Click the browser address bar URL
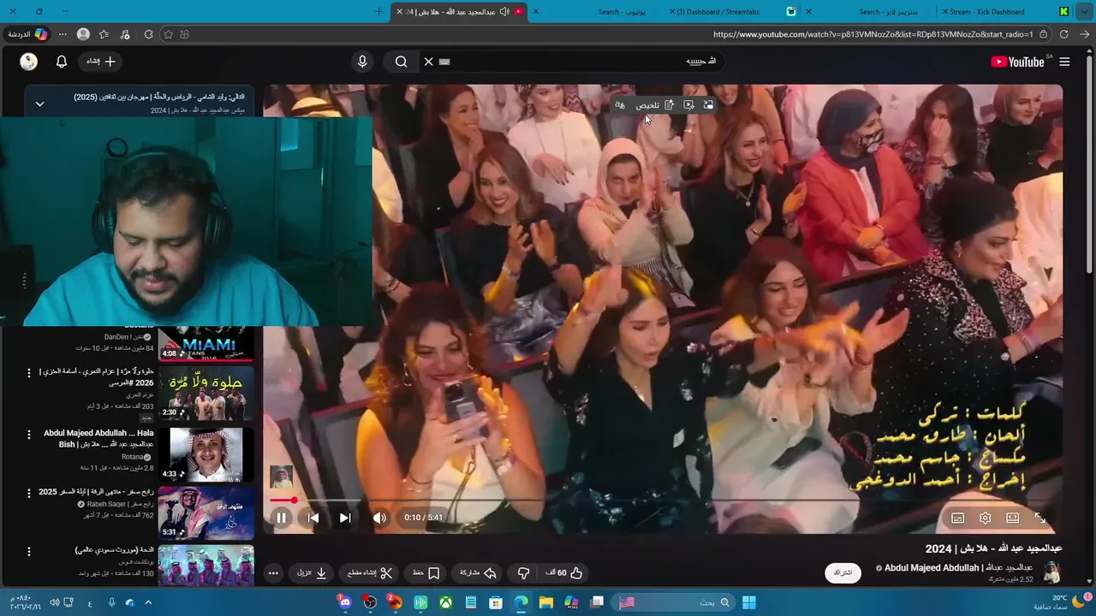 [873, 34]
